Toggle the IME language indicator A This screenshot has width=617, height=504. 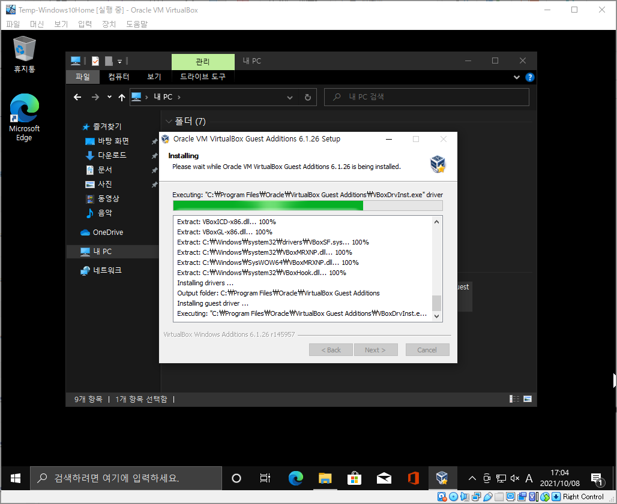[529, 478]
